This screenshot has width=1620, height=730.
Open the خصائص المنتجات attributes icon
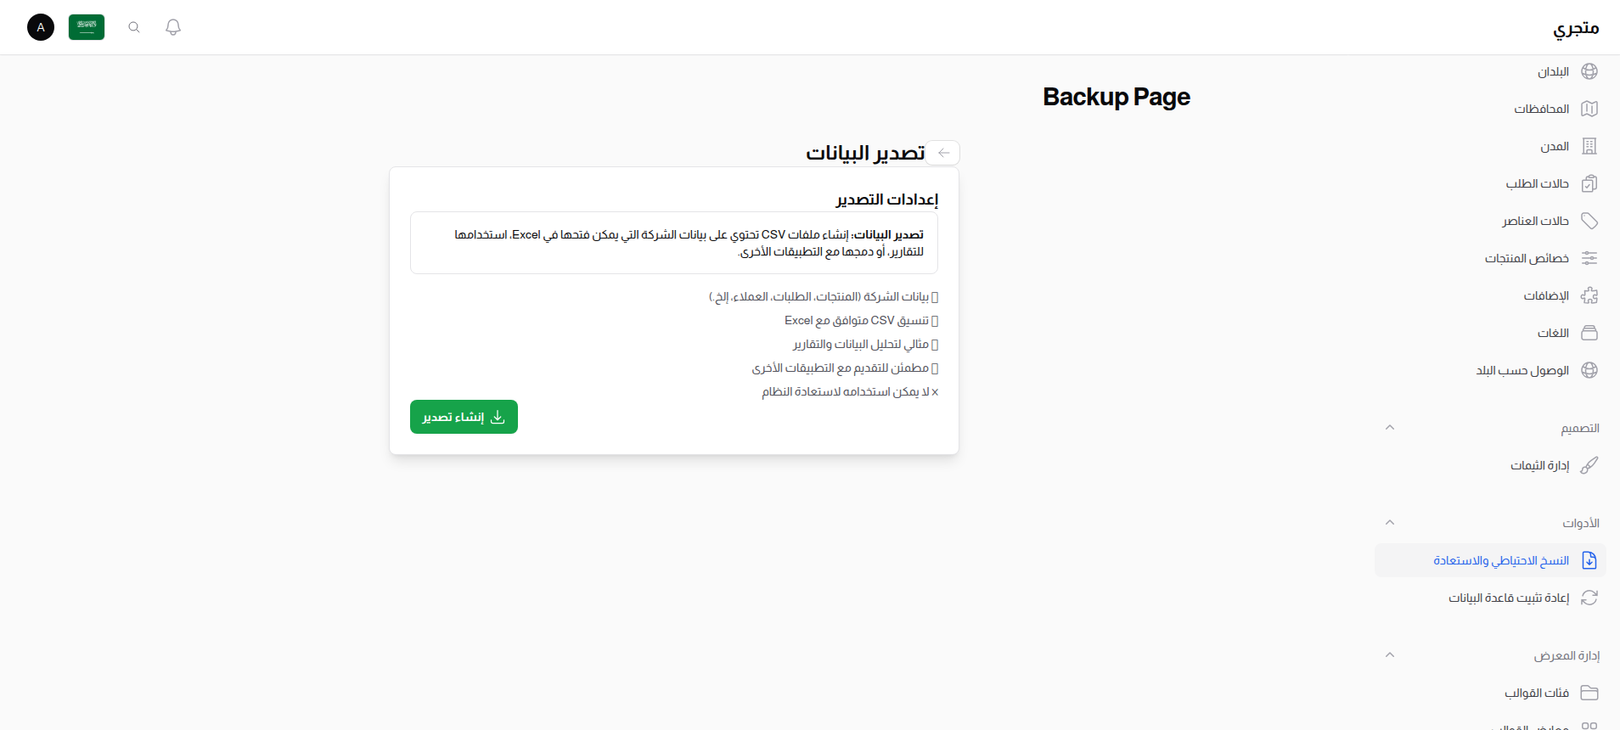click(x=1589, y=258)
